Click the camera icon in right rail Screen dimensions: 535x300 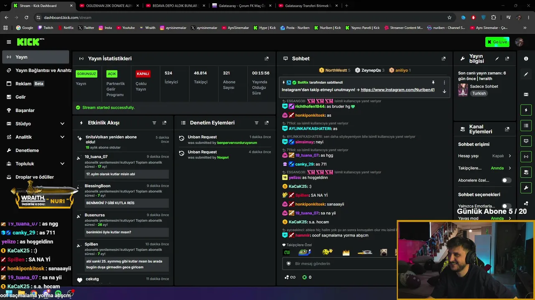click(526, 172)
